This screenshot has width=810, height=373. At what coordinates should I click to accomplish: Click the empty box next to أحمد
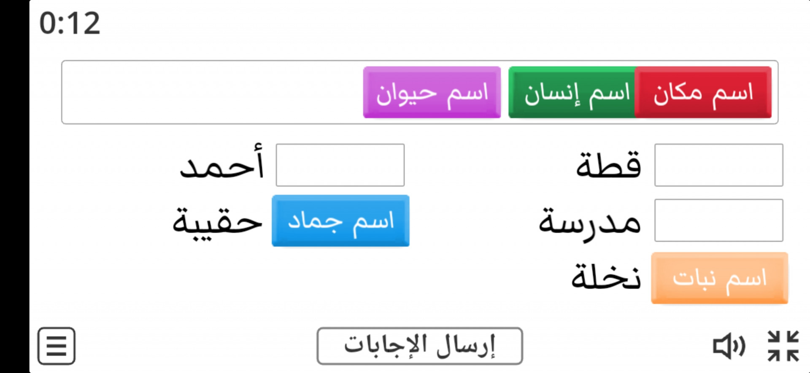[x=340, y=165]
